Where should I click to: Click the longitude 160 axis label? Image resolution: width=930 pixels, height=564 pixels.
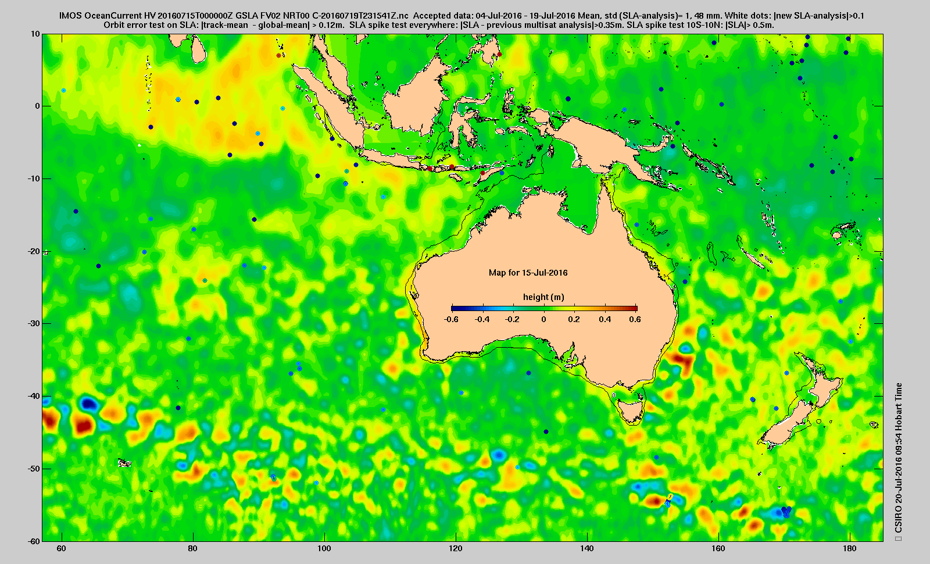click(718, 548)
